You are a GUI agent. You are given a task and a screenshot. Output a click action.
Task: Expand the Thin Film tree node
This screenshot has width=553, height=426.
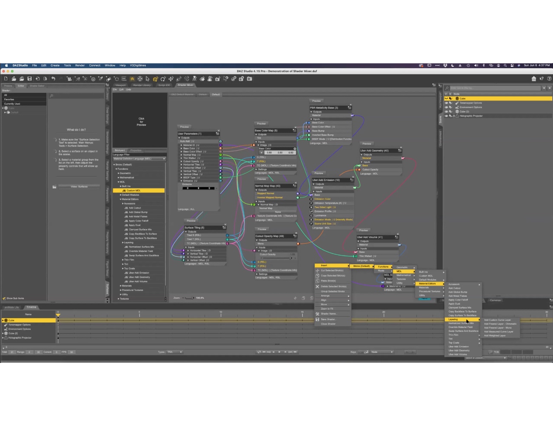(x=123, y=260)
